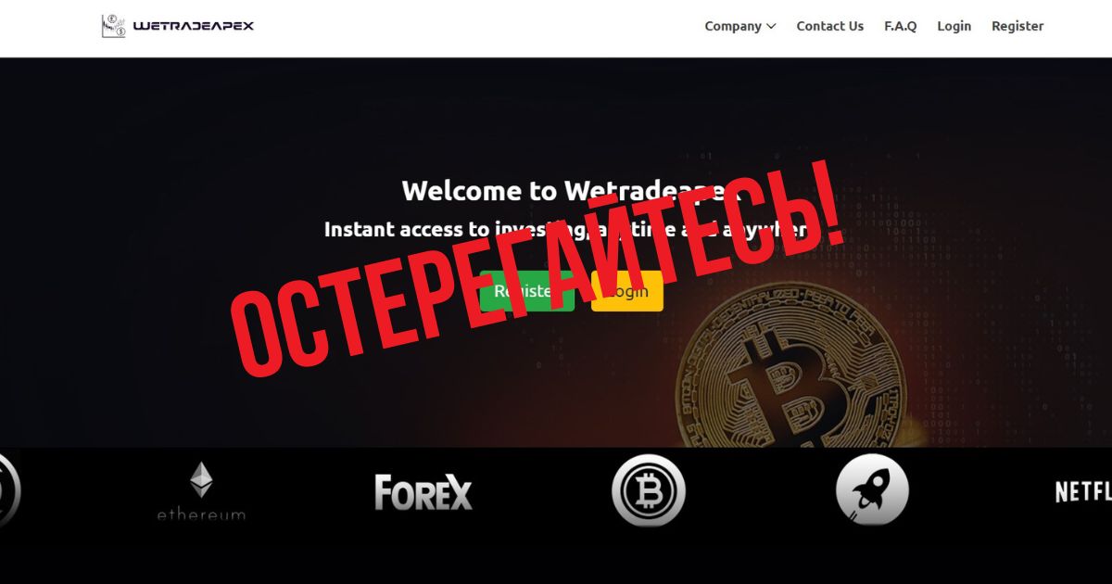Click the partially visible Netflix logo

(x=1083, y=491)
